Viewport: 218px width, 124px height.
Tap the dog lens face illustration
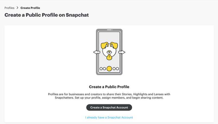click(109, 51)
